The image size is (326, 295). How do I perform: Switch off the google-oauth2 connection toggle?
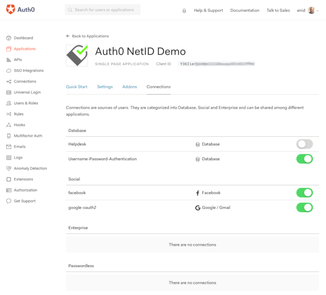pos(305,207)
